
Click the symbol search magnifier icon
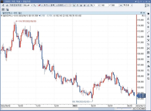[35, 5]
